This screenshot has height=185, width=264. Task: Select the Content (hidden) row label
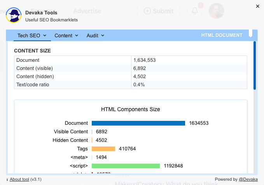click(x=35, y=77)
